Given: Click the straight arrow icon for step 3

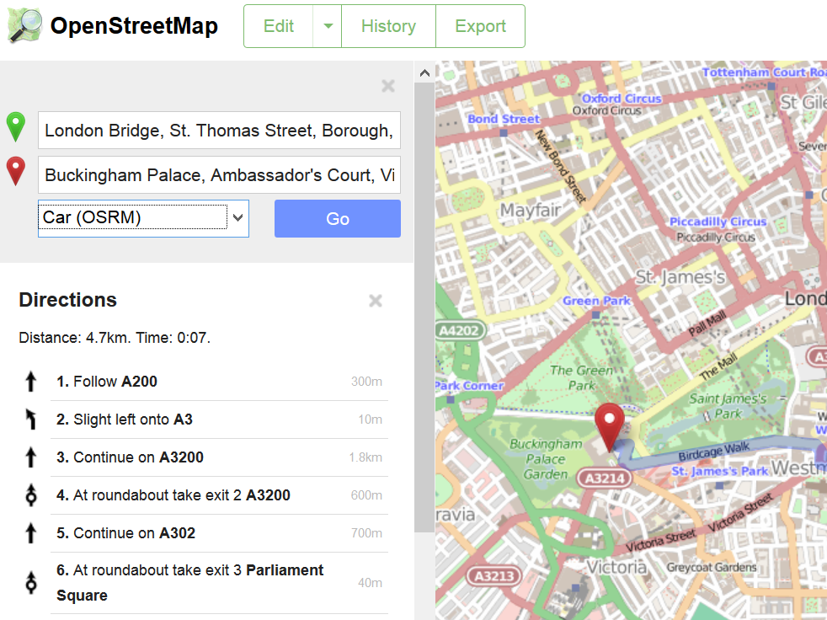Looking at the screenshot, I should (30, 457).
